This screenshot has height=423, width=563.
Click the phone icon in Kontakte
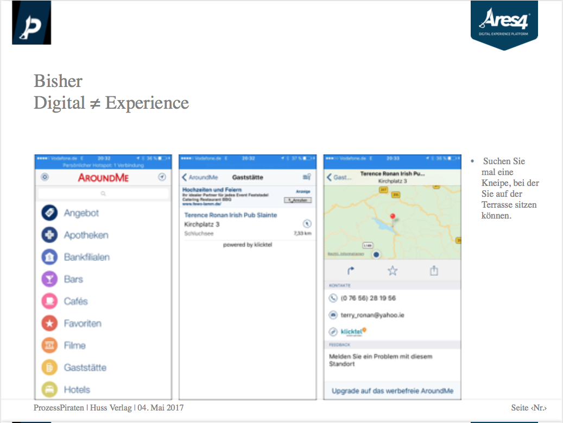[x=333, y=298]
